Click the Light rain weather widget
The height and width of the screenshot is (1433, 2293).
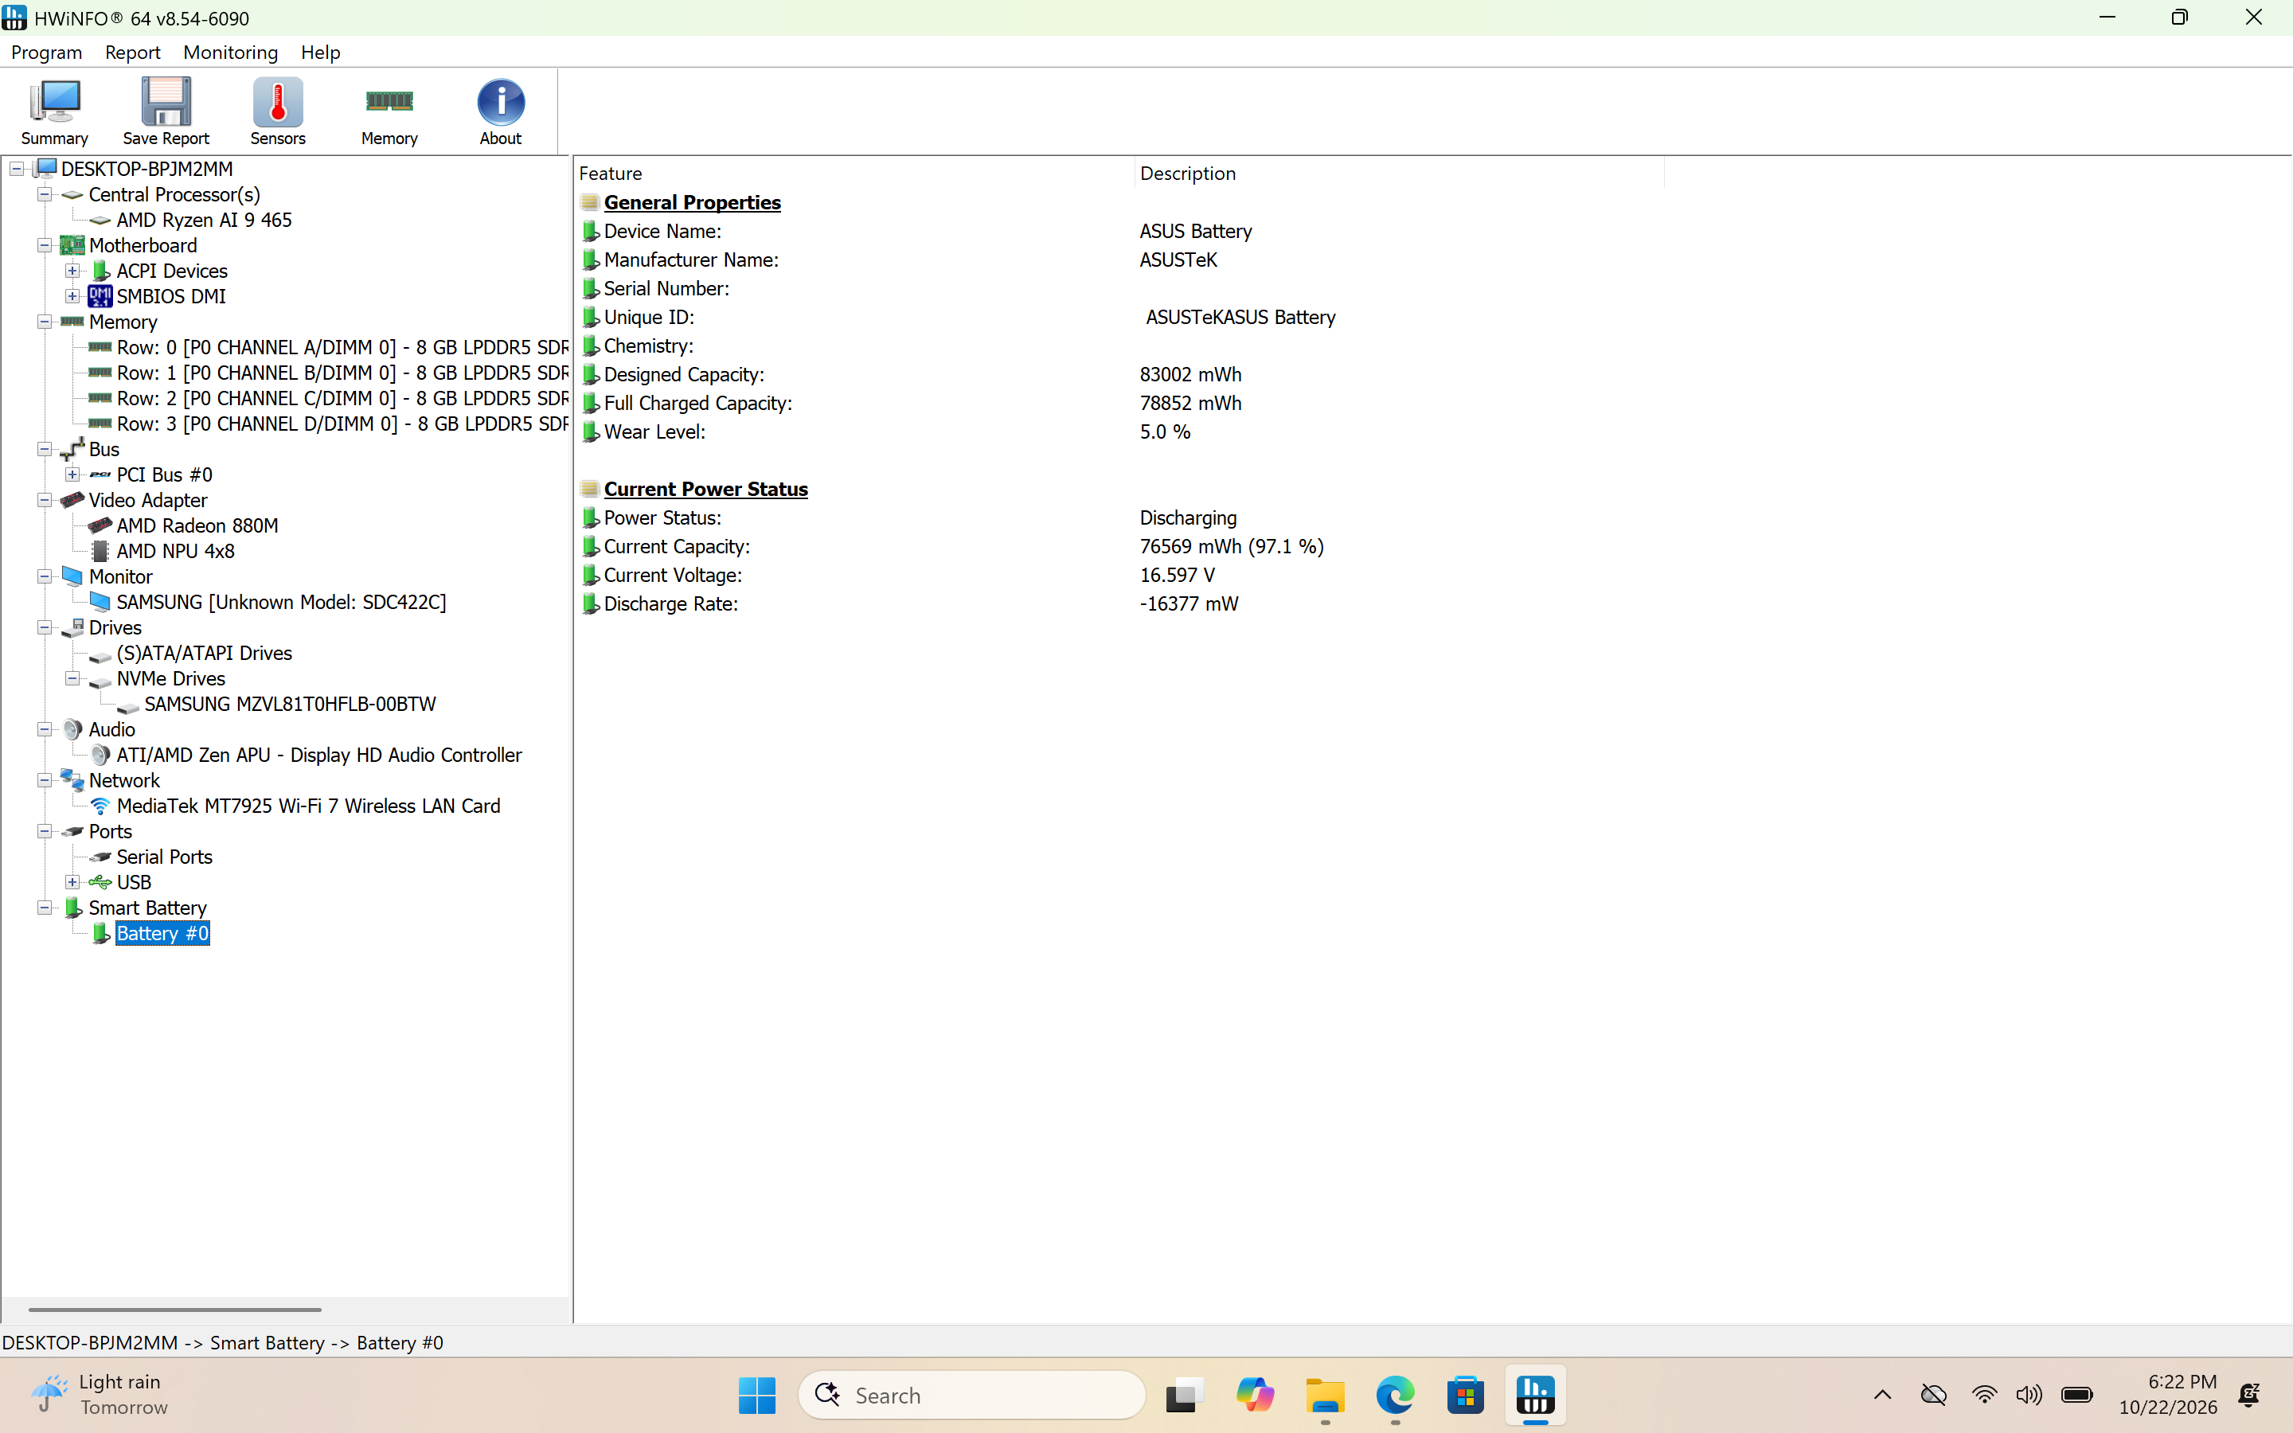click(x=100, y=1395)
